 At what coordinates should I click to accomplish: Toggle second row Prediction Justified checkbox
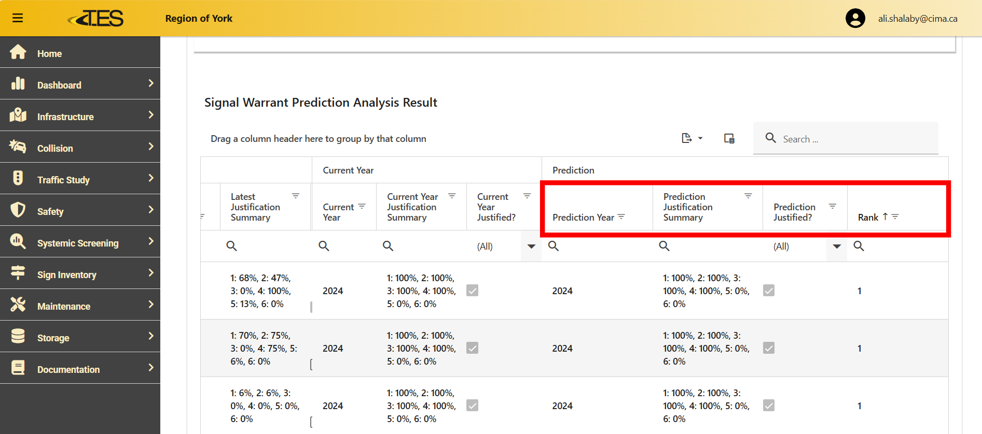769,348
